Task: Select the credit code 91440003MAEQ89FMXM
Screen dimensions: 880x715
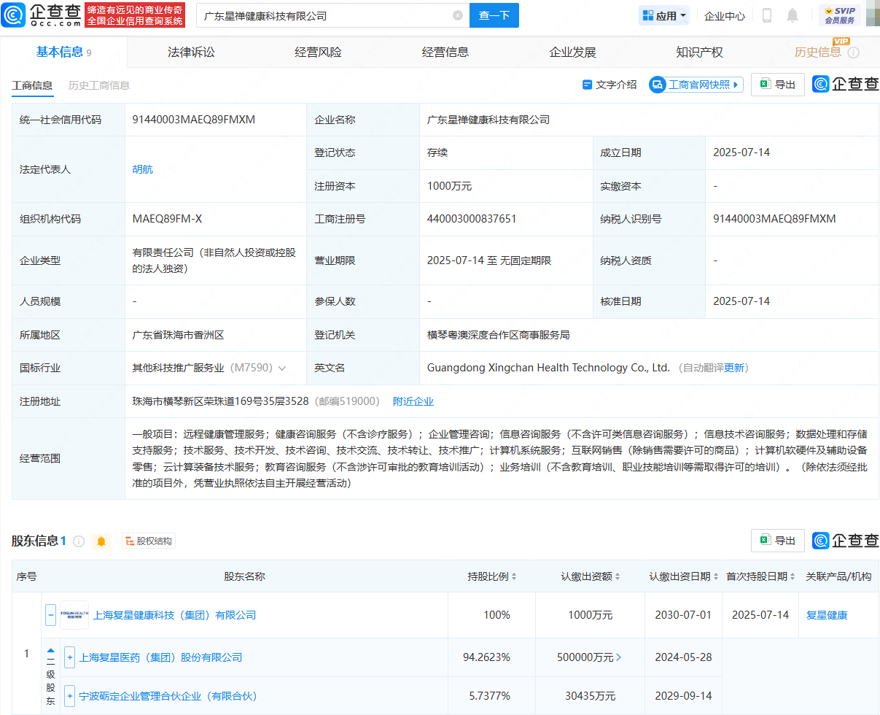Action: click(x=194, y=120)
